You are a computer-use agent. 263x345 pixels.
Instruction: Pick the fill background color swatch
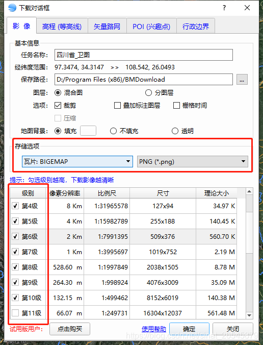(x=88, y=131)
